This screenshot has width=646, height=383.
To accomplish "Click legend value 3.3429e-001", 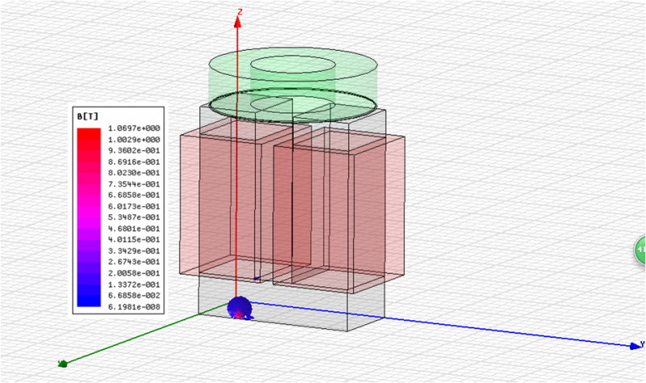I will tap(134, 251).
